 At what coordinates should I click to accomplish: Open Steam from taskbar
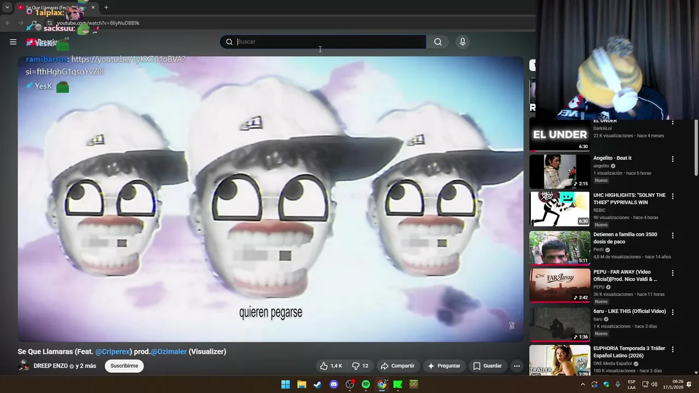tap(317, 384)
